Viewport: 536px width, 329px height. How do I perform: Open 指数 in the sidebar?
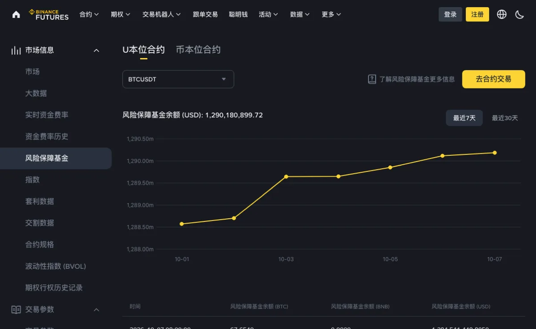tap(33, 179)
